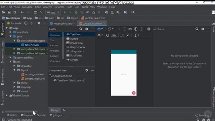Search the Palette panel

tap(81, 29)
